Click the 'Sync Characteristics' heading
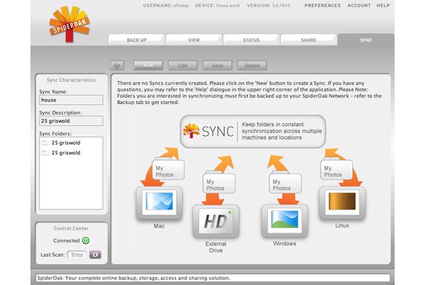Screen dimensions: 431x285 [x=71, y=80]
